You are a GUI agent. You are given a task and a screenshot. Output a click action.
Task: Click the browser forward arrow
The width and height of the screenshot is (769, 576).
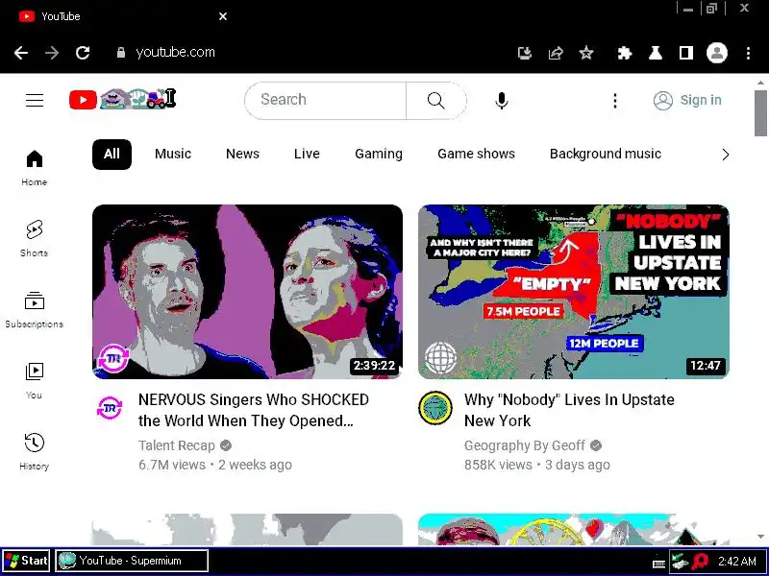[x=52, y=53]
